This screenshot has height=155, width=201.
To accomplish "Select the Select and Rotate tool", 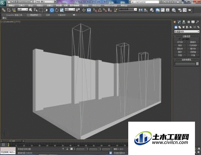I will (x=57, y=10).
